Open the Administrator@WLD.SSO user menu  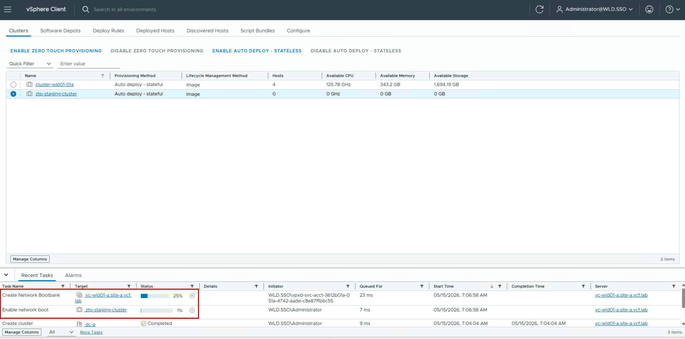(595, 9)
